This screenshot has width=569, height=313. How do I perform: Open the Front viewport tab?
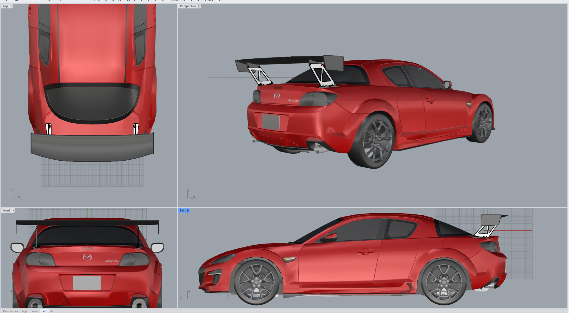point(34,311)
